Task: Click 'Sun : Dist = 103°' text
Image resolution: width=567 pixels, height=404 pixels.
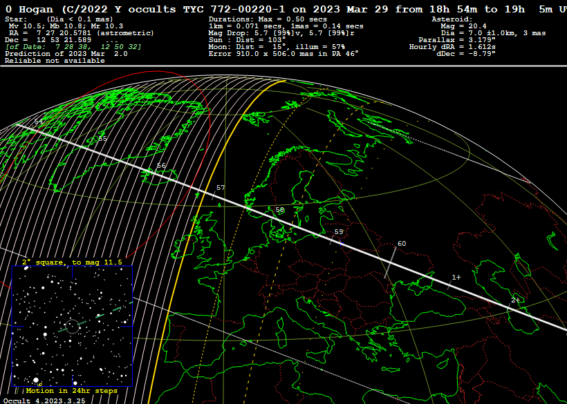Action: point(248,40)
